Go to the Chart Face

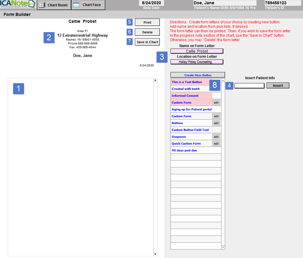tap(88, 5)
